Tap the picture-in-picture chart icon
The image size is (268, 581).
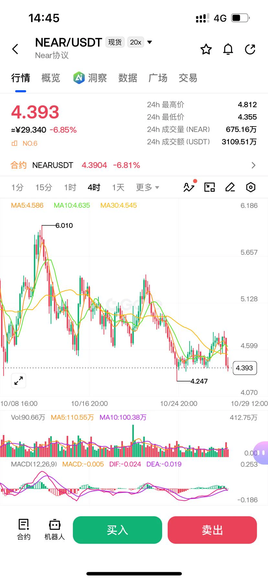[209, 187]
